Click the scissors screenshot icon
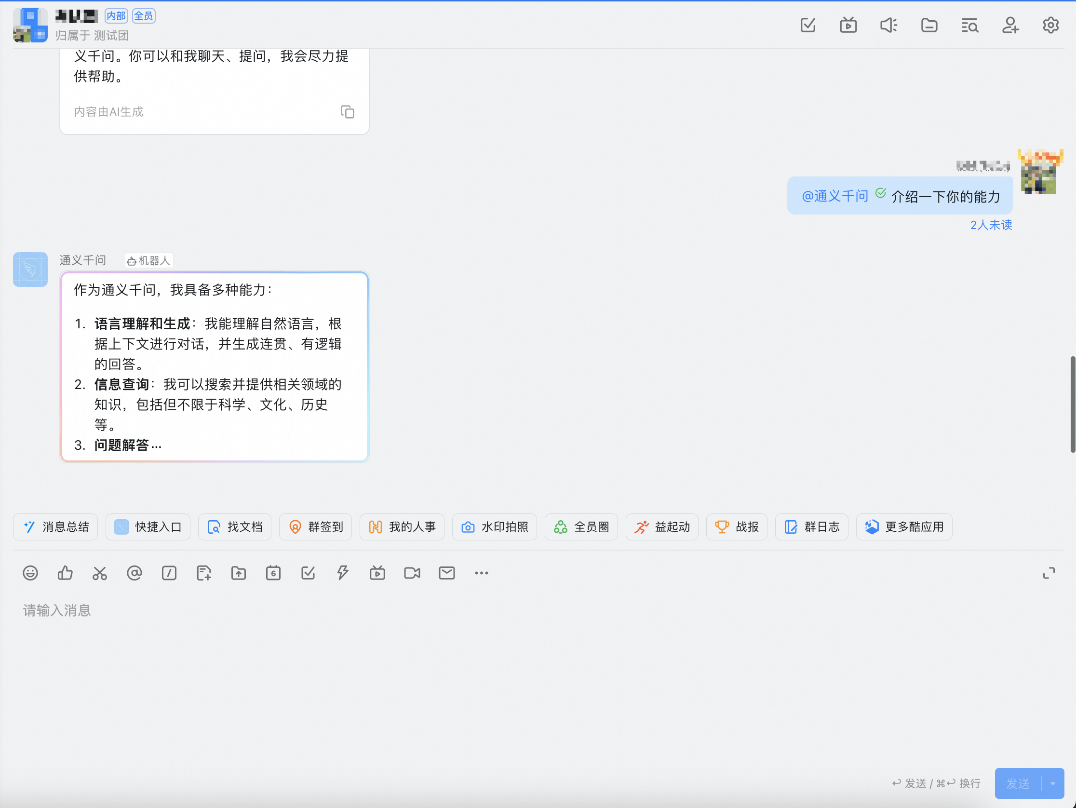 100,573
